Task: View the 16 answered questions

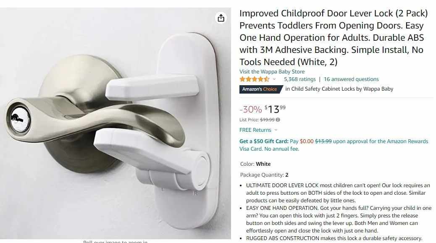Action: pos(351,79)
